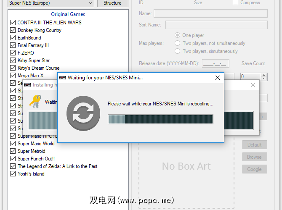Open the Super NES (Europe) console dropdown
The height and width of the screenshot is (210, 282).
pos(51,3)
